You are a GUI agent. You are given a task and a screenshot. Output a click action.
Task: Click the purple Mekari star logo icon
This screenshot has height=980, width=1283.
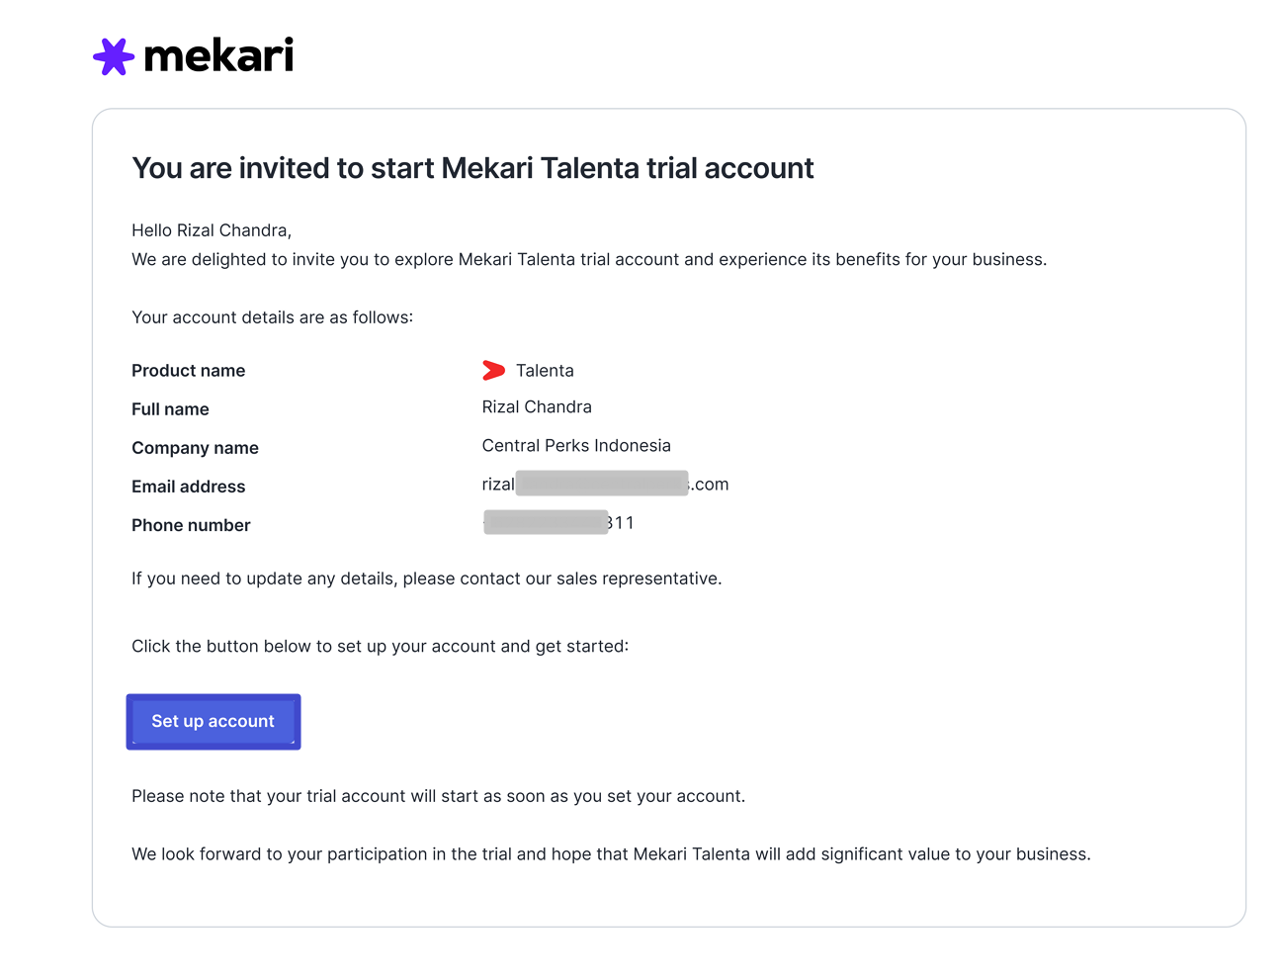(x=114, y=56)
